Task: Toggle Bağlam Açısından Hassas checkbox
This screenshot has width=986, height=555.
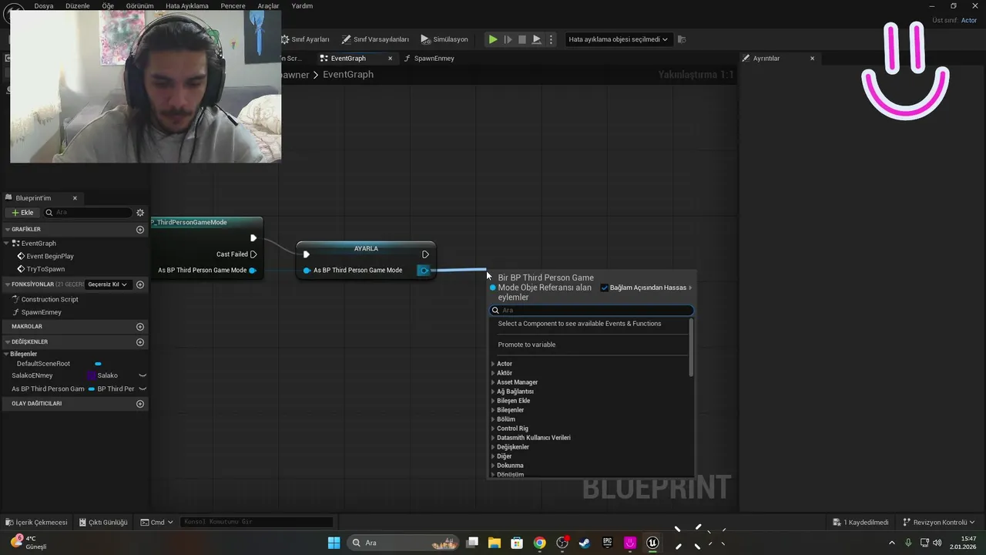Action: (x=605, y=288)
